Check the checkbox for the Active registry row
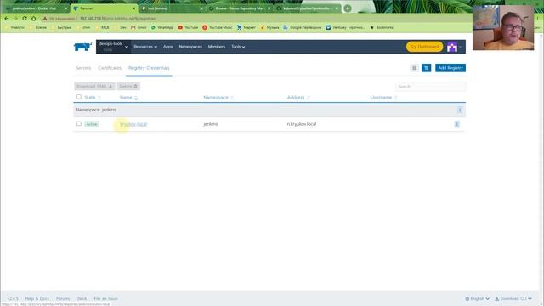The height and width of the screenshot is (306, 544). [79, 124]
